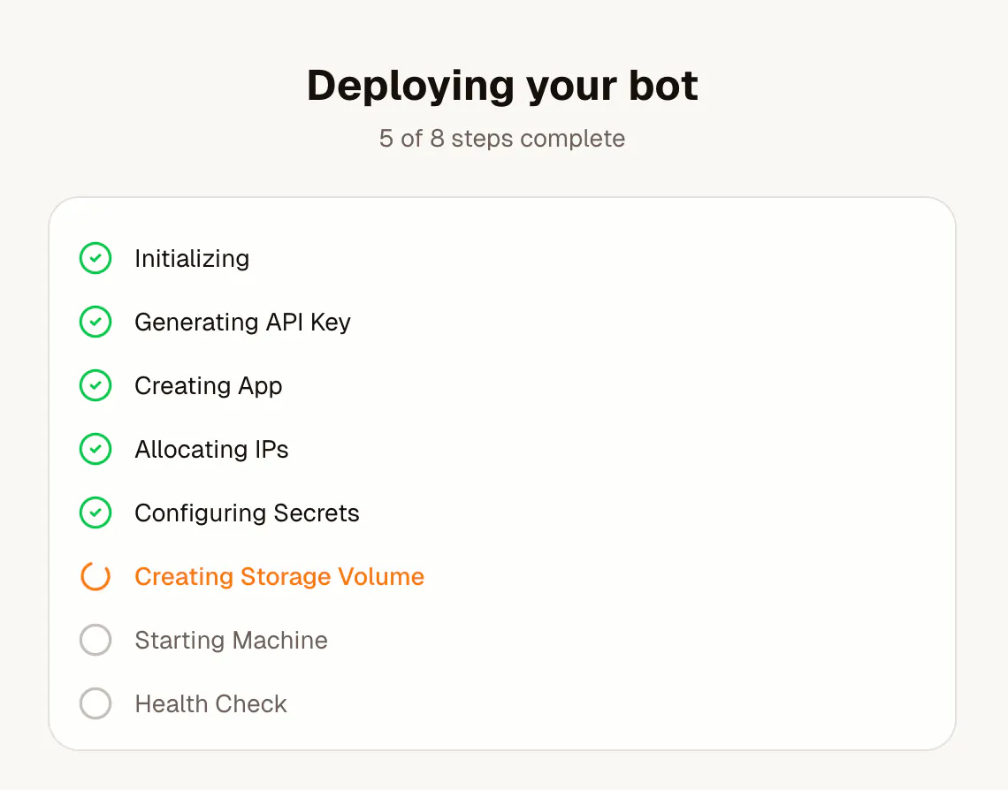Select the Creating App step label

(x=209, y=386)
